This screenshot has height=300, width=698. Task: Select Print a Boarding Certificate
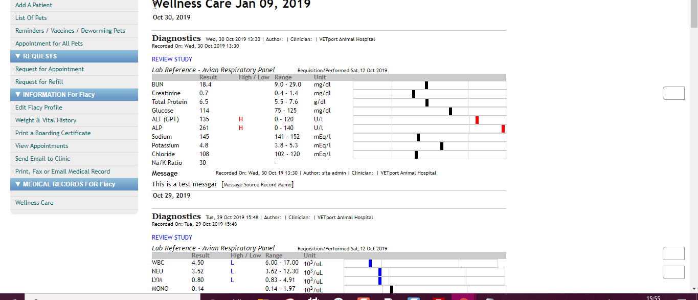(x=53, y=133)
